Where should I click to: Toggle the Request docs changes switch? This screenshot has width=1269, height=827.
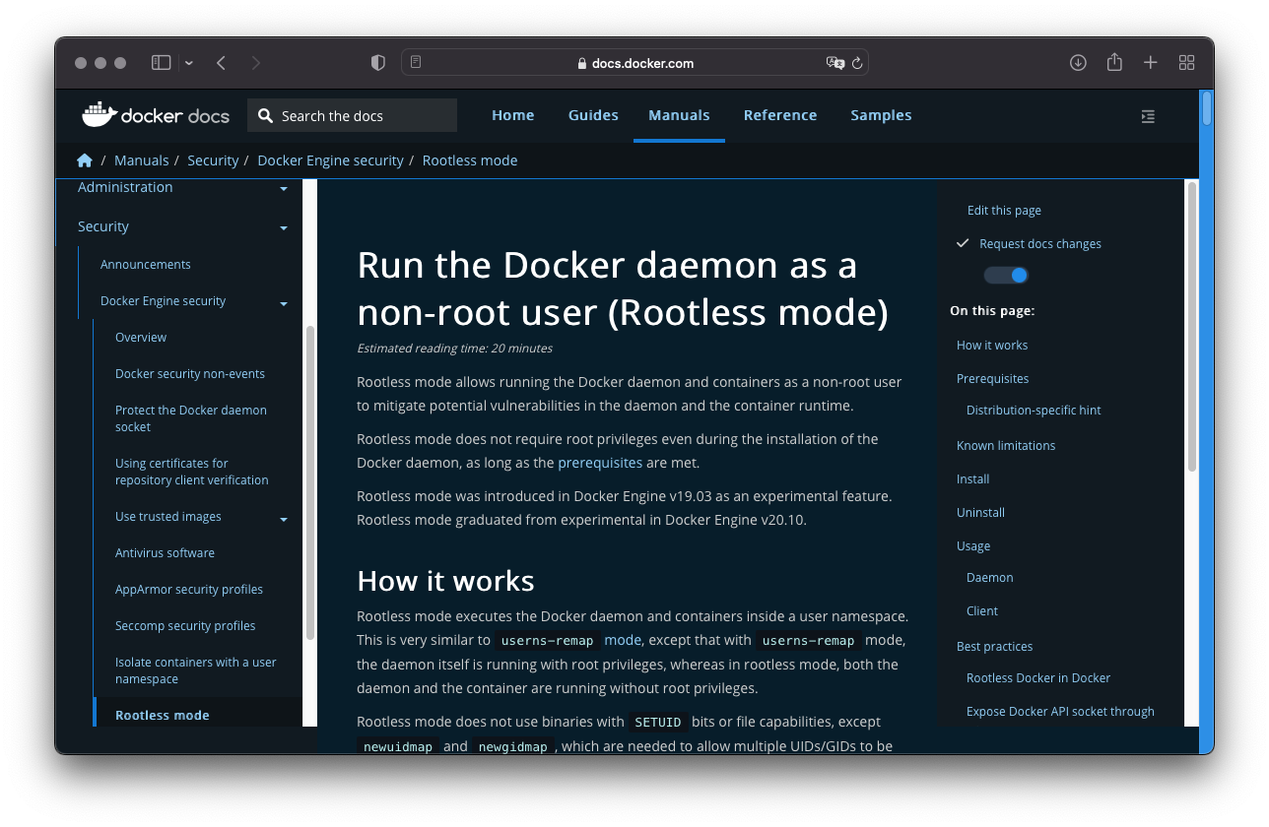coord(1005,275)
